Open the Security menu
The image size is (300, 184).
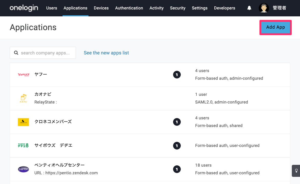click(x=177, y=8)
